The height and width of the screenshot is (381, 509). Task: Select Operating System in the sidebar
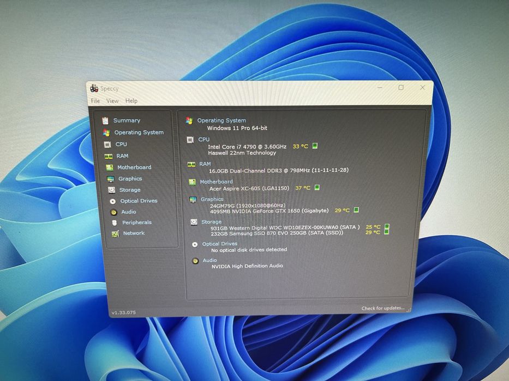[139, 132]
